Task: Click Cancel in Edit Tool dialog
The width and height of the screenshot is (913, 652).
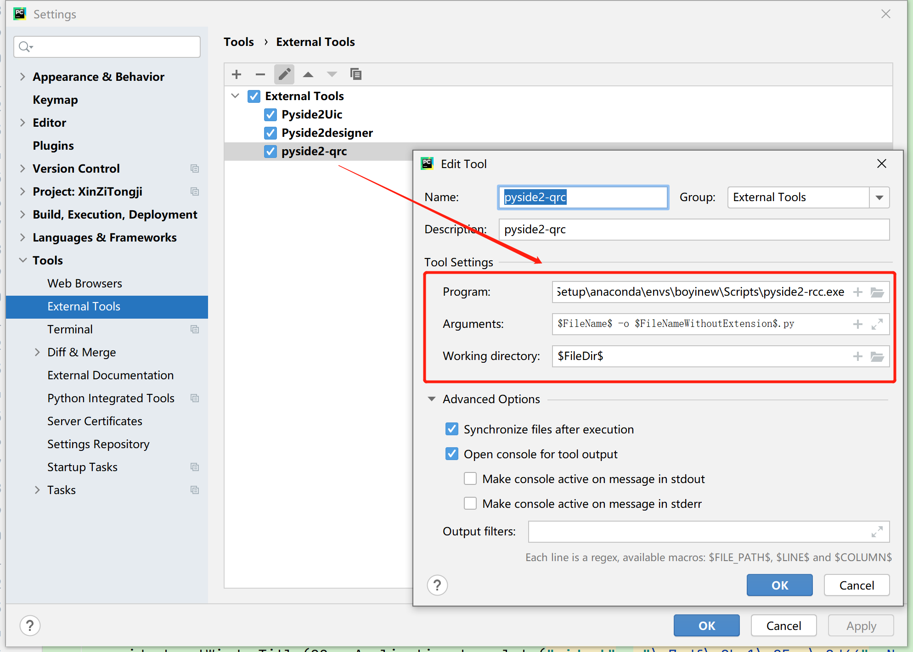Action: coord(857,585)
